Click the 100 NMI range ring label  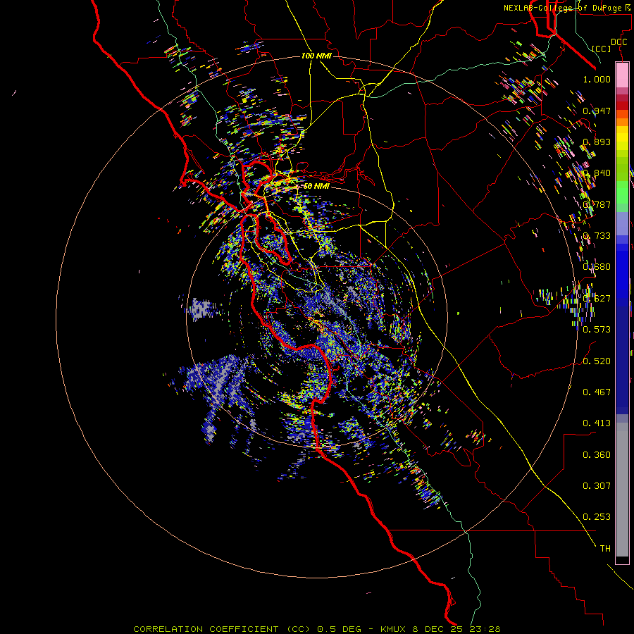[316, 56]
